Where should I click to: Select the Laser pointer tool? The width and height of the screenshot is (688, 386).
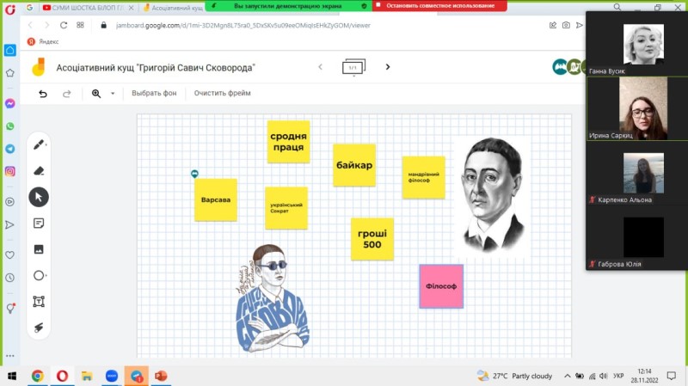coord(39,328)
